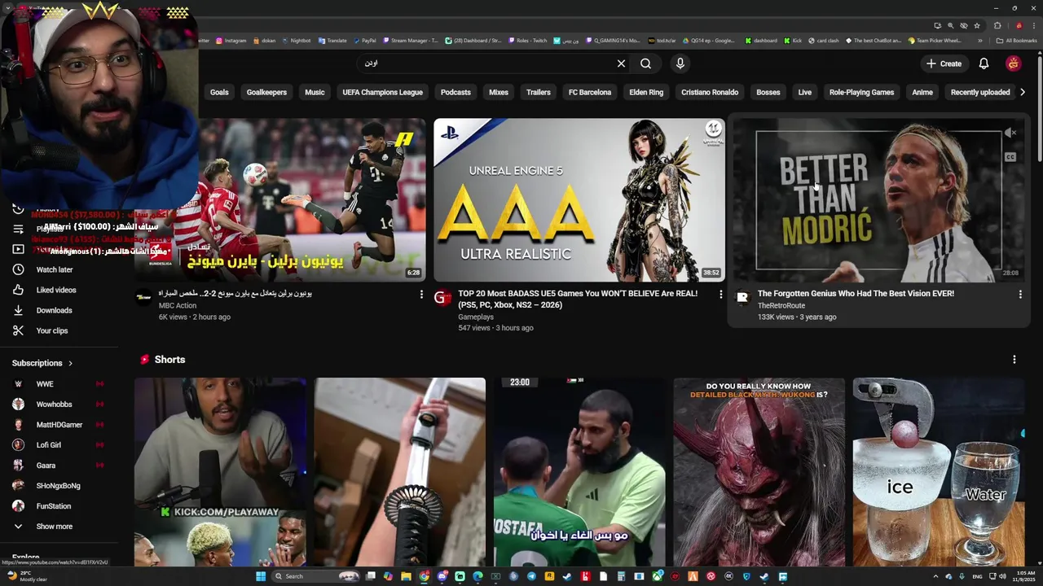Open the Gaara subscription channel
This screenshot has height=586, width=1043.
tap(46, 466)
